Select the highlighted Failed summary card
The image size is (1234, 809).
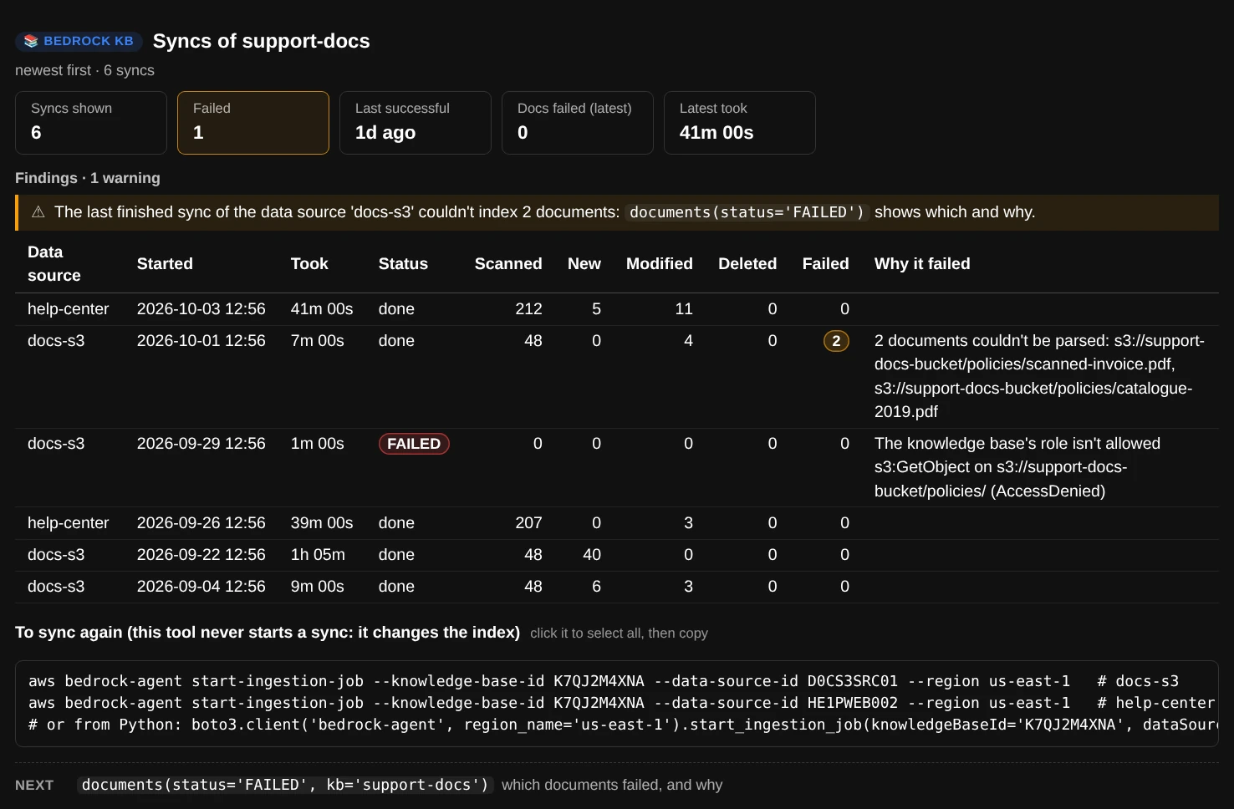tap(253, 123)
